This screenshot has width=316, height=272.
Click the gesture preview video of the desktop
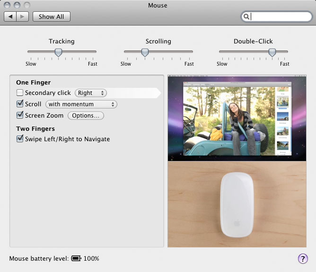[x=237, y=118]
